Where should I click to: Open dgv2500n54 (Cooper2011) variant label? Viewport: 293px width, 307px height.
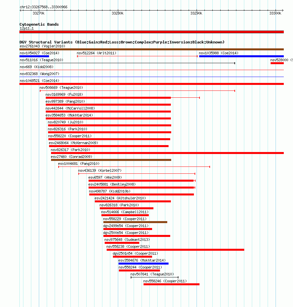coord(126,233)
